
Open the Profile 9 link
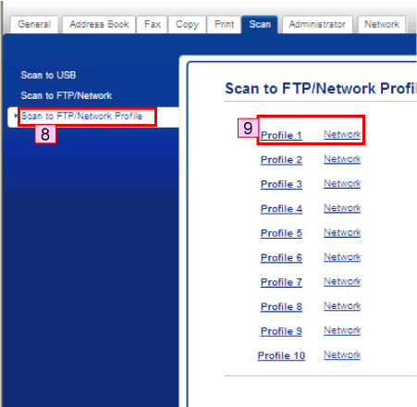(281, 331)
